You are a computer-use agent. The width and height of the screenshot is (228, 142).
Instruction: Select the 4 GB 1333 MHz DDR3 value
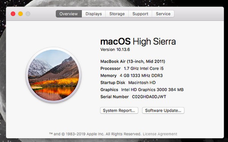pos(141,76)
